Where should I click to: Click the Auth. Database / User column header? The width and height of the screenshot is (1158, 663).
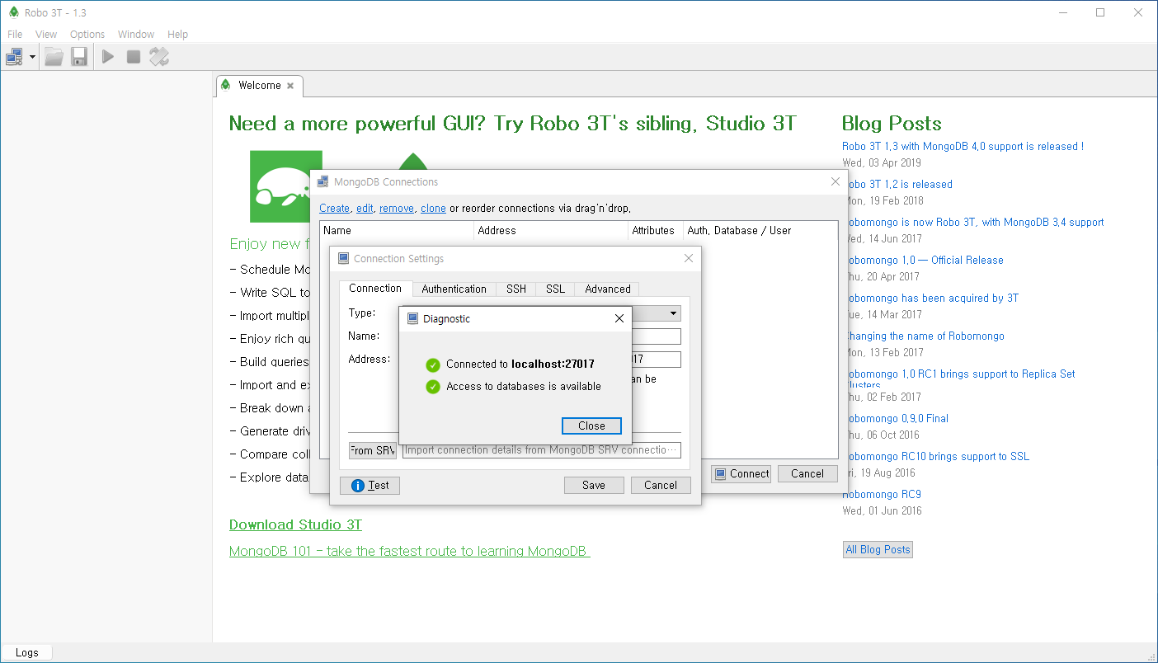(x=760, y=231)
